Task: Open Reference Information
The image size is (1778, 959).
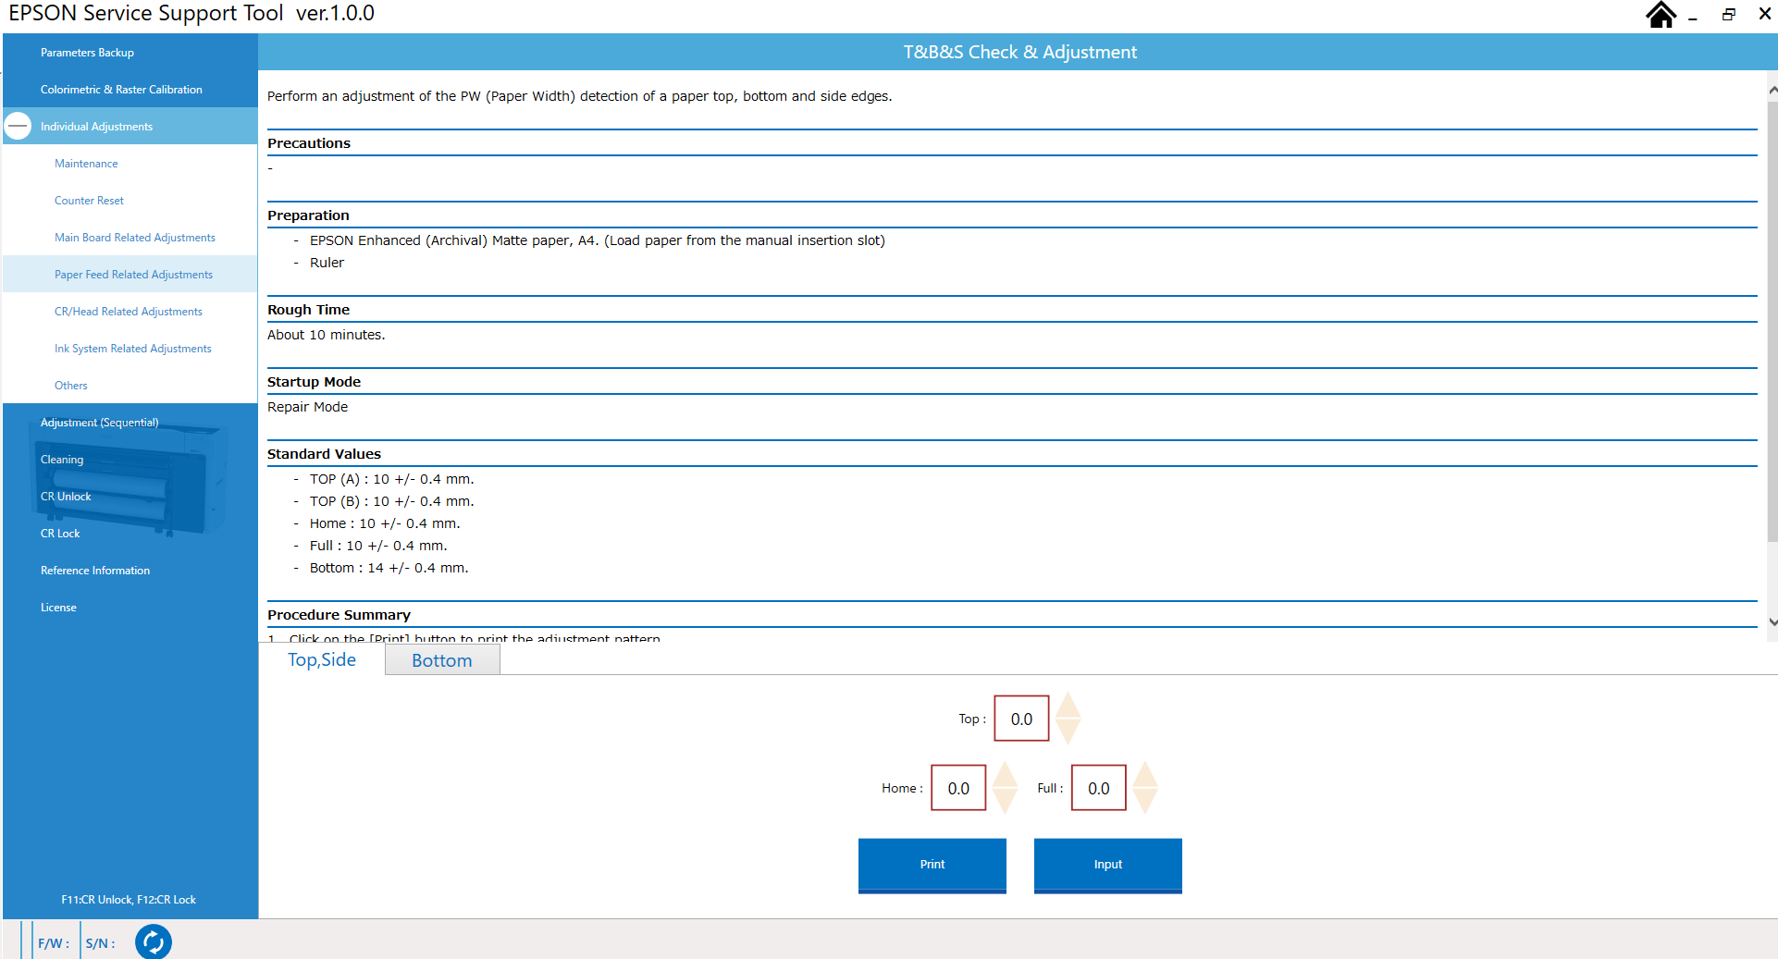Action: coord(130,571)
